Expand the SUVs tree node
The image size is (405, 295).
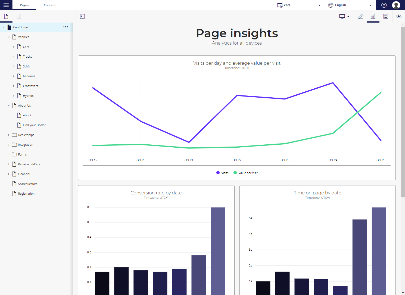pyautogui.click(x=14, y=66)
